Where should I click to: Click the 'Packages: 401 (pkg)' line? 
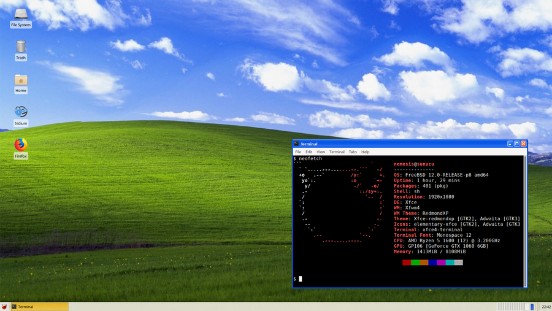[x=421, y=186]
